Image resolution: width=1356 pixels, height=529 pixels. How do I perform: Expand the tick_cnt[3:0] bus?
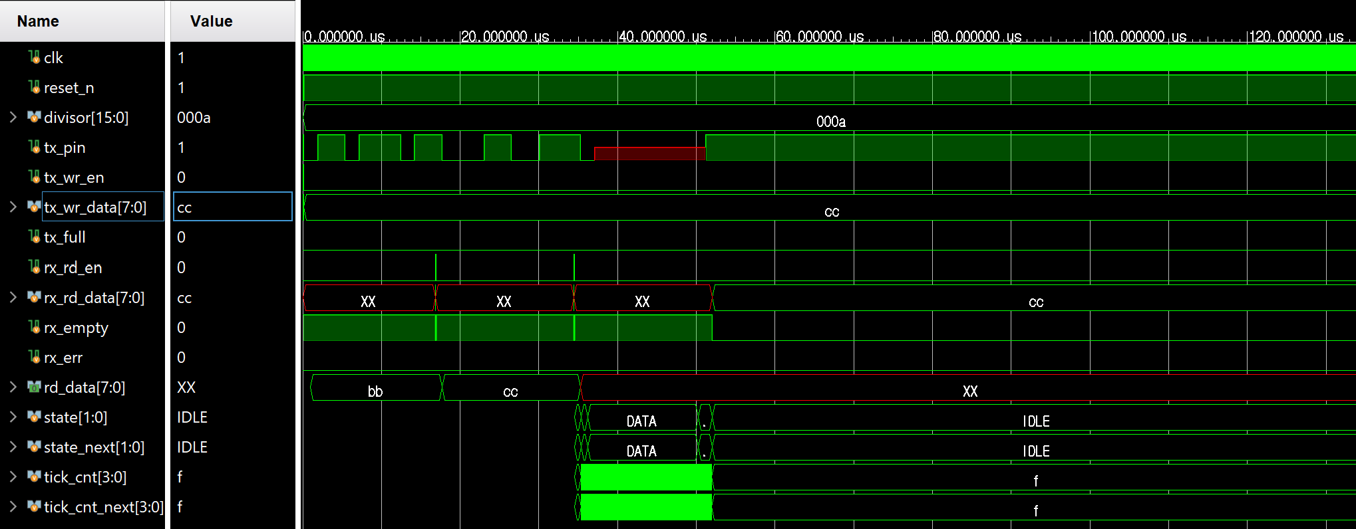click(x=13, y=476)
